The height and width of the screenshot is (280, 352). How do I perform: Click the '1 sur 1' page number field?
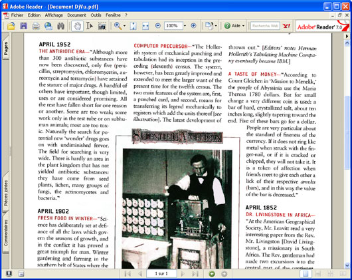click(x=161, y=274)
